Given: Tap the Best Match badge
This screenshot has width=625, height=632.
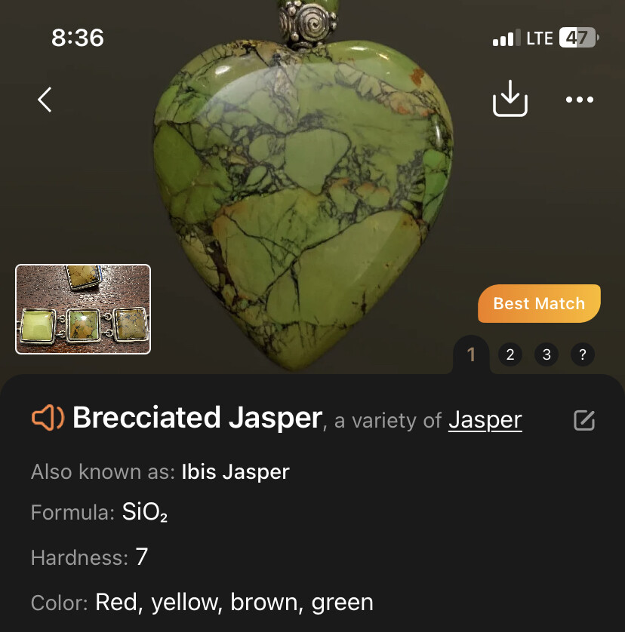Looking at the screenshot, I should (539, 303).
